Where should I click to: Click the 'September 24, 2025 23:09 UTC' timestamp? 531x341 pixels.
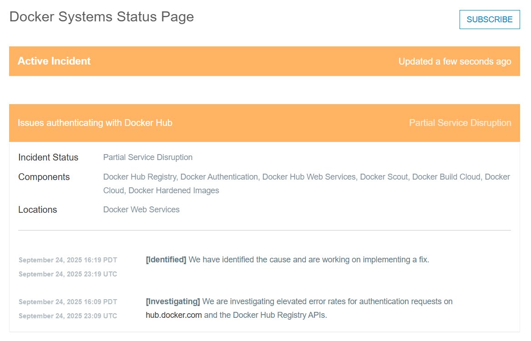68,316
